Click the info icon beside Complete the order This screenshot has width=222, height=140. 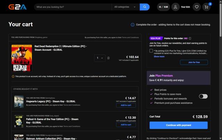pyautogui.click(x=132, y=25)
